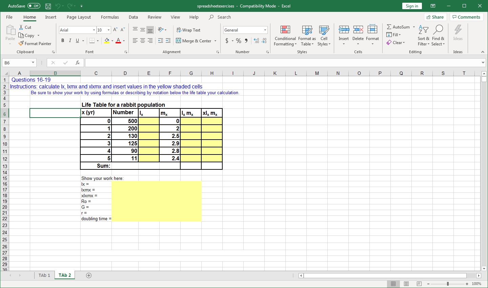Click the Save icon in title bar
The width and height of the screenshot is (488, 288).
coord(48,6)
